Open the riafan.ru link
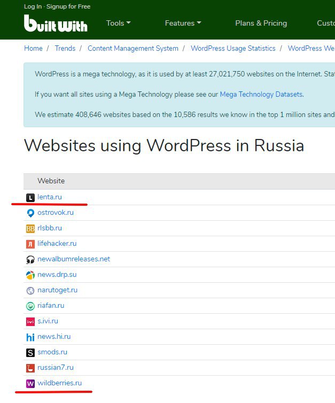This screenshot has width=335, height=403. tap(51, 305)
